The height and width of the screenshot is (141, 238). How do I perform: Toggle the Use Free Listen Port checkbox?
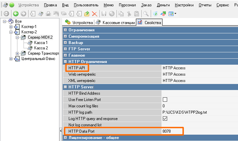(165, 100)
